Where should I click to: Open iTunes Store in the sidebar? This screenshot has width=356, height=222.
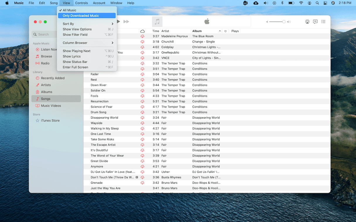coord(50,121)
